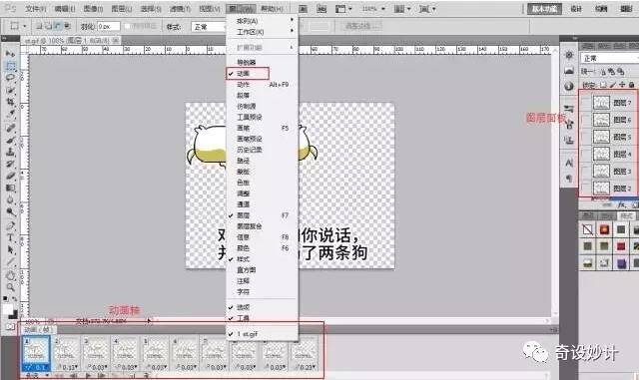This screenshot has width=640, height=380.
Task: Toggle visibility of layer 图层 2
Action: point(586,188)
